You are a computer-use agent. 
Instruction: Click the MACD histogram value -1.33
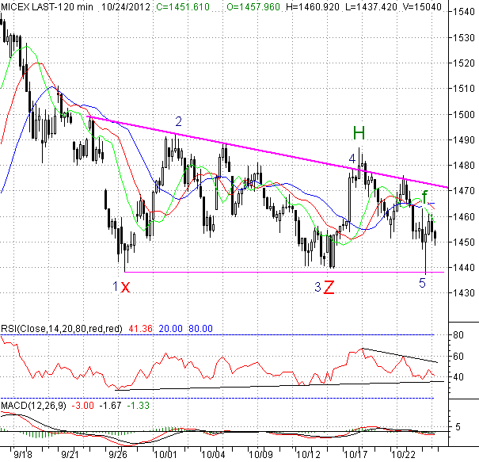point(138,406)
